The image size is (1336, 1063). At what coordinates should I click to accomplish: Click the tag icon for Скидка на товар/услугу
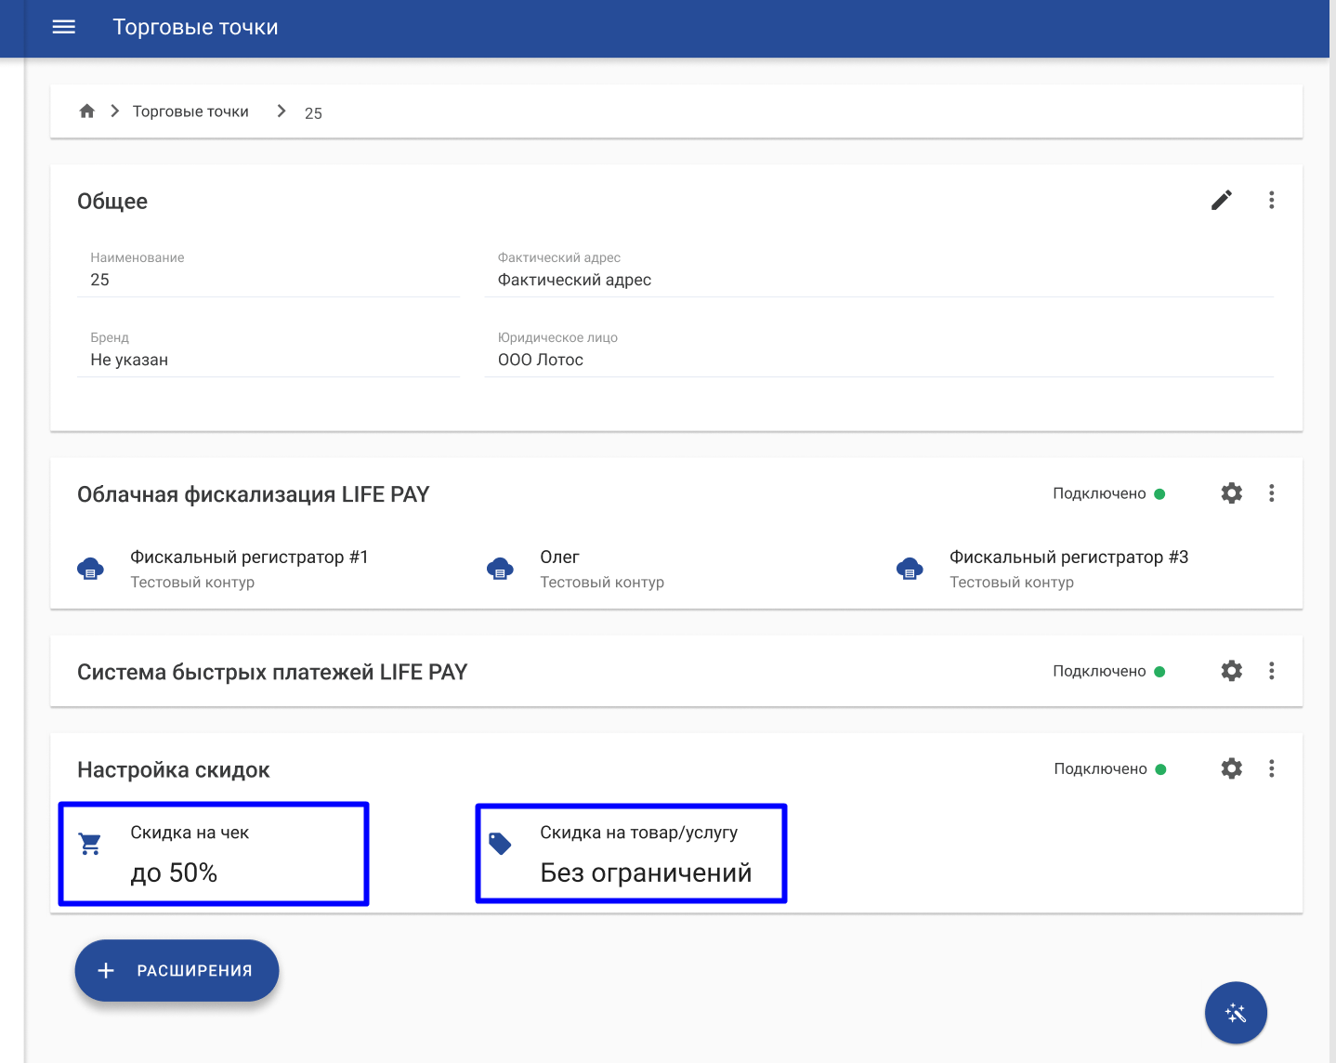click(x=500, y=844)
